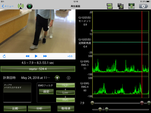Toggle the High EMG filter

click(x=65, y=85)
